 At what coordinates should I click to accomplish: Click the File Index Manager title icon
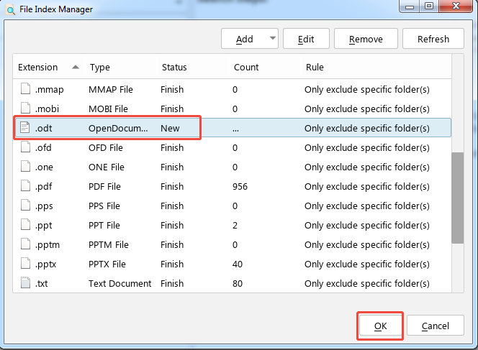point(9,9)
